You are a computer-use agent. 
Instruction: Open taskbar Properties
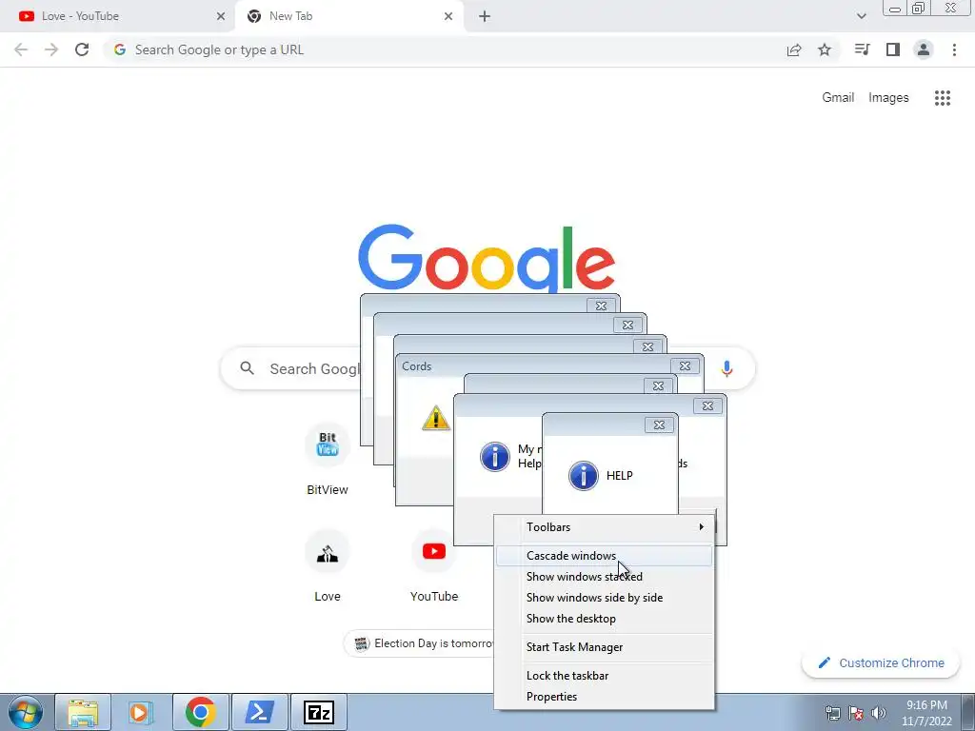[x=605, y=697]
